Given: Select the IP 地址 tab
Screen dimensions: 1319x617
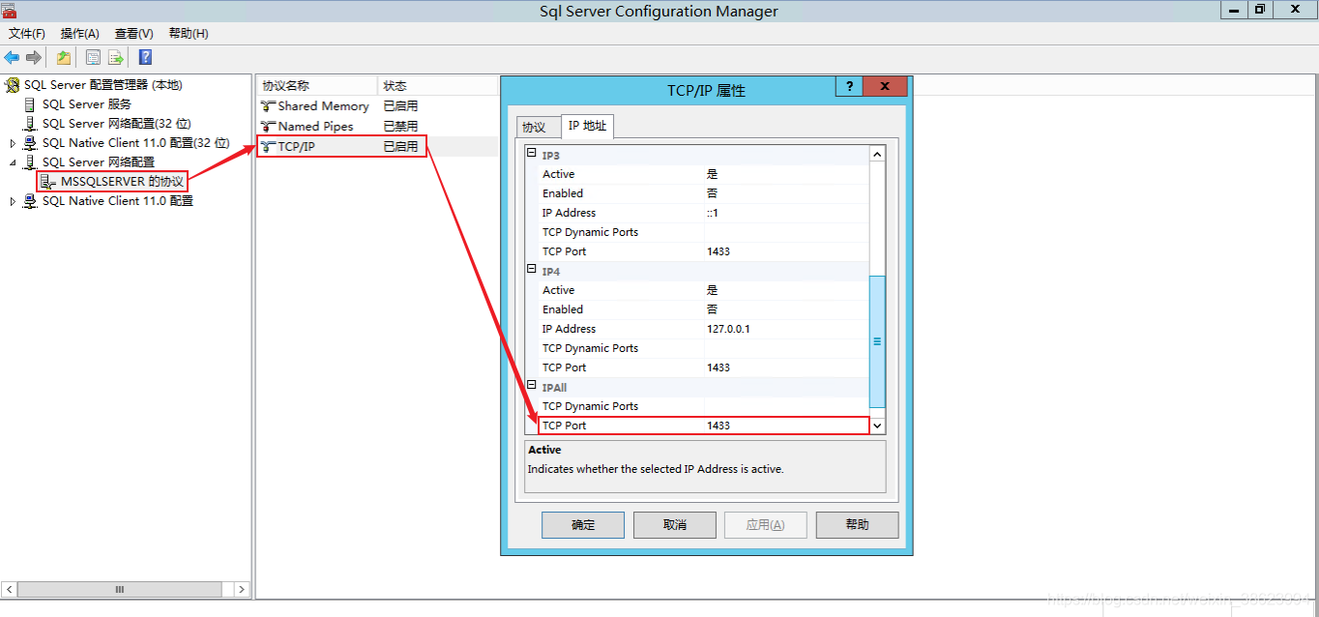Looking at the screenshot, I should click(587, 126).
